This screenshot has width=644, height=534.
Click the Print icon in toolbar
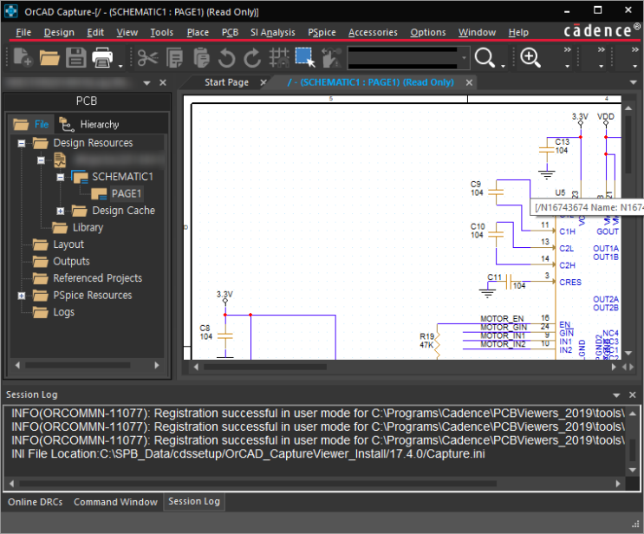pos(102,58)
